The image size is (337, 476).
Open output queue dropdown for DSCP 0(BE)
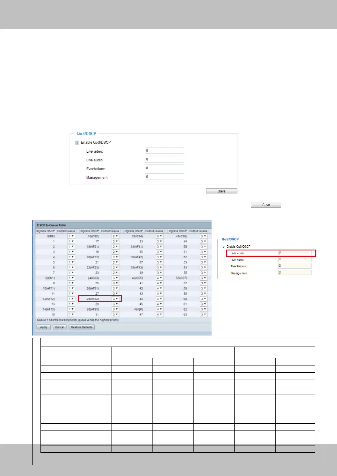71,236
